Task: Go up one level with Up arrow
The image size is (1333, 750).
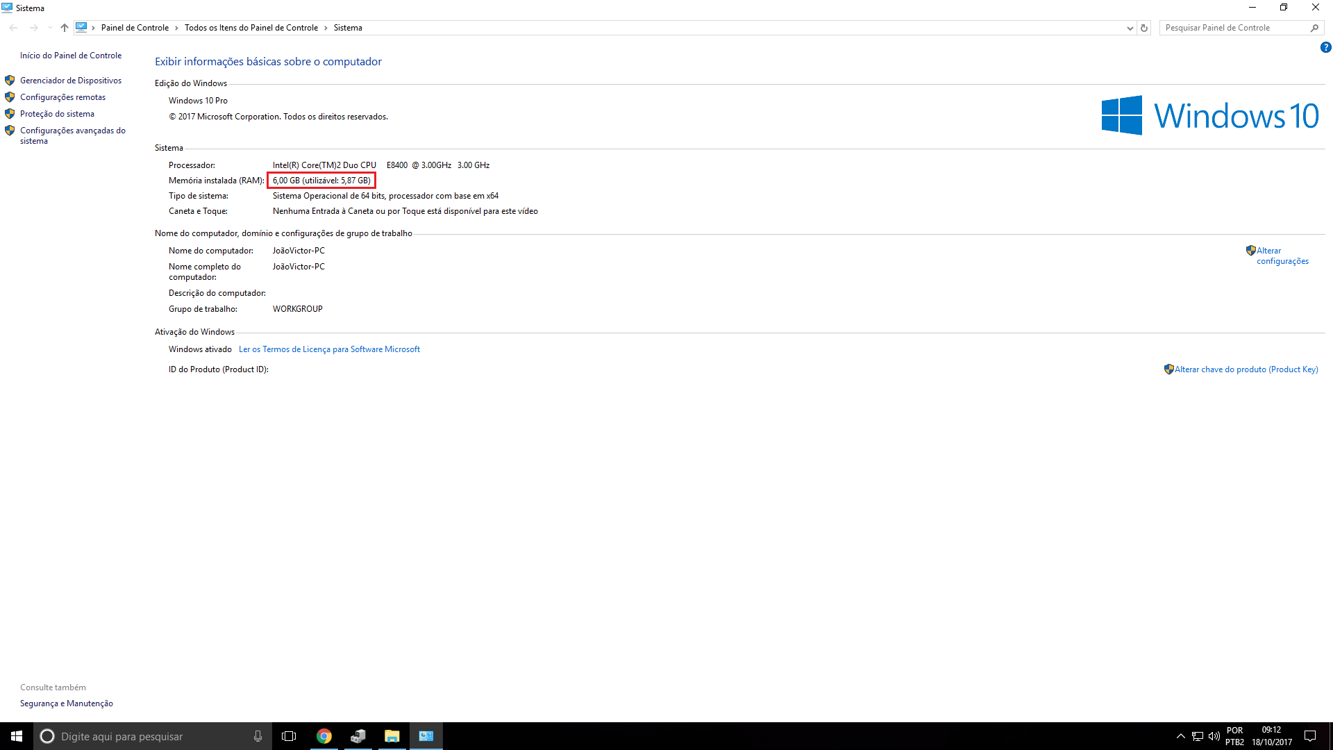Action: click(x=65, y=28)
